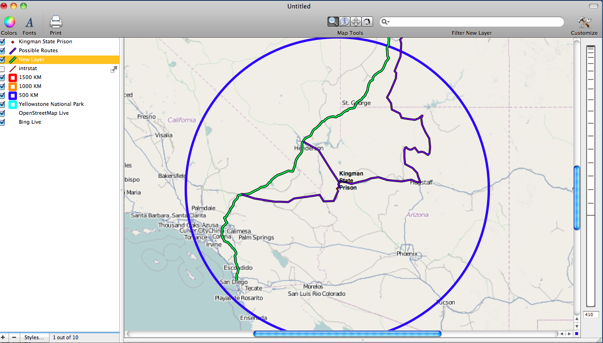Click the shared-layer arrow on intrstat
Viewport: 603px width, 343px height.
pyautogui.click(x=114, y=69)
